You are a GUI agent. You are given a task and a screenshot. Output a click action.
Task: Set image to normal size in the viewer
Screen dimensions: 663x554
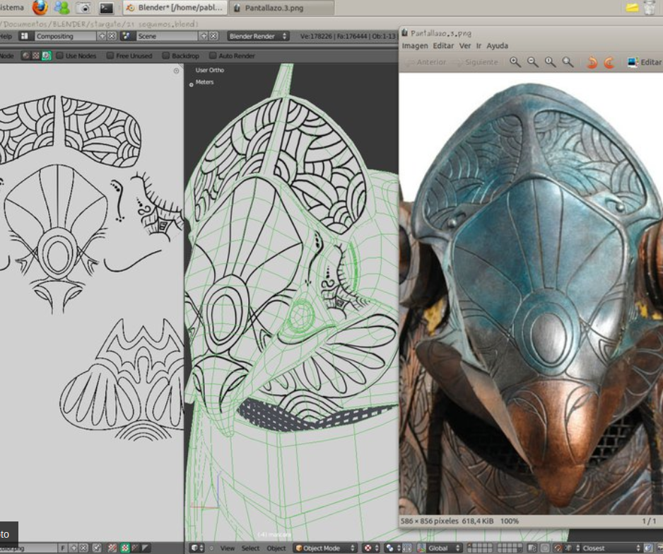coord(550,62)
